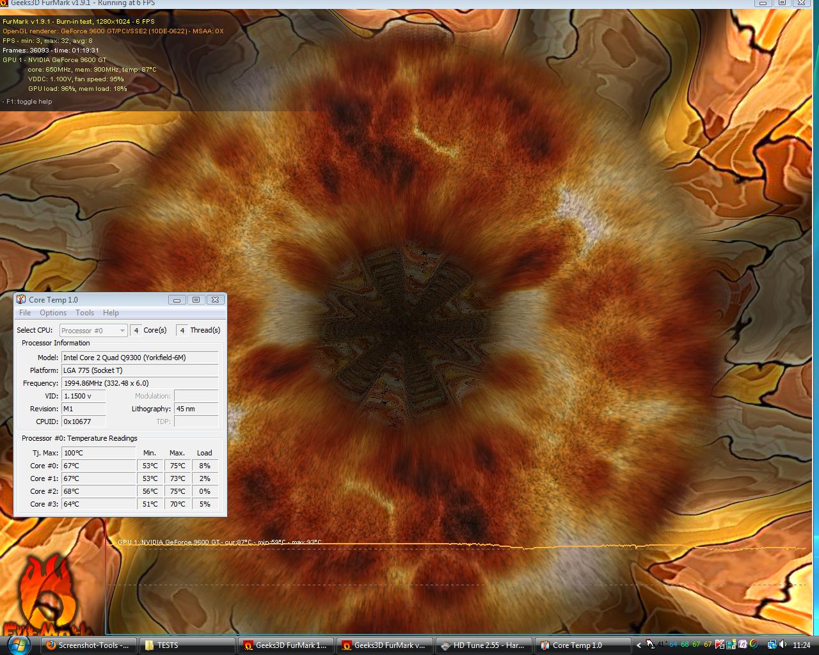Click the mouse pointer tray icon
The height and width of the screenshot is (655, 819).
pyautogui.click(x=649, y=644)
